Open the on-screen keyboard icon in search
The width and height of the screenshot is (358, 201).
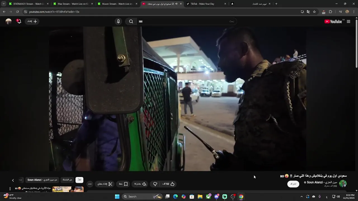[x=141, y=21]
